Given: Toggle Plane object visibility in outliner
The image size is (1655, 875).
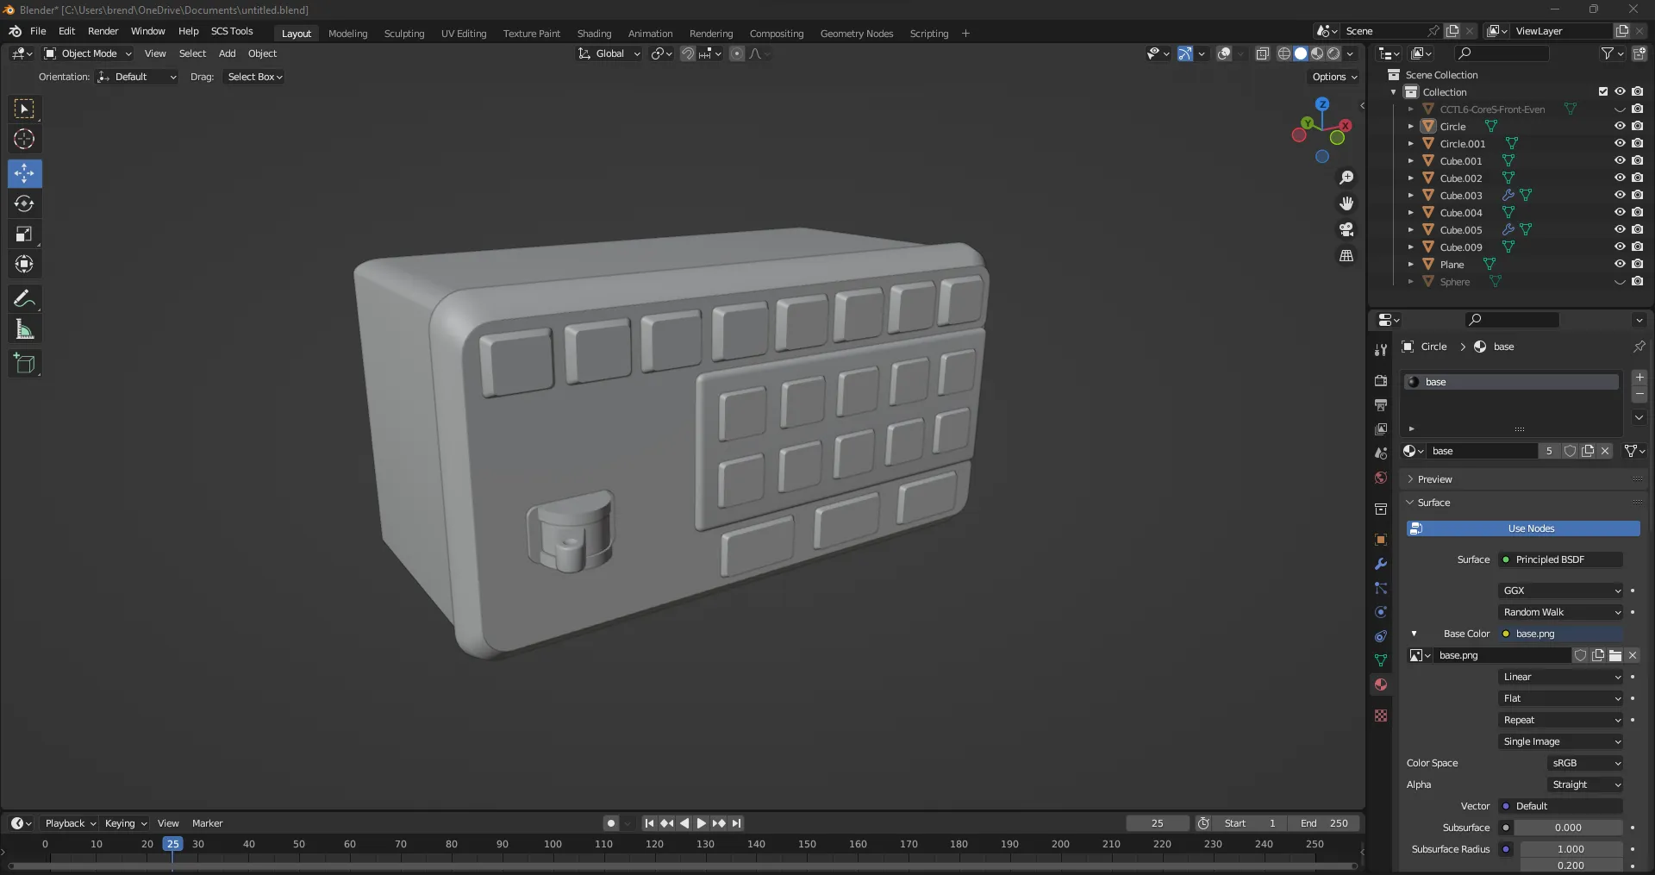Looking at the screenshot, I should point(1620,264).
